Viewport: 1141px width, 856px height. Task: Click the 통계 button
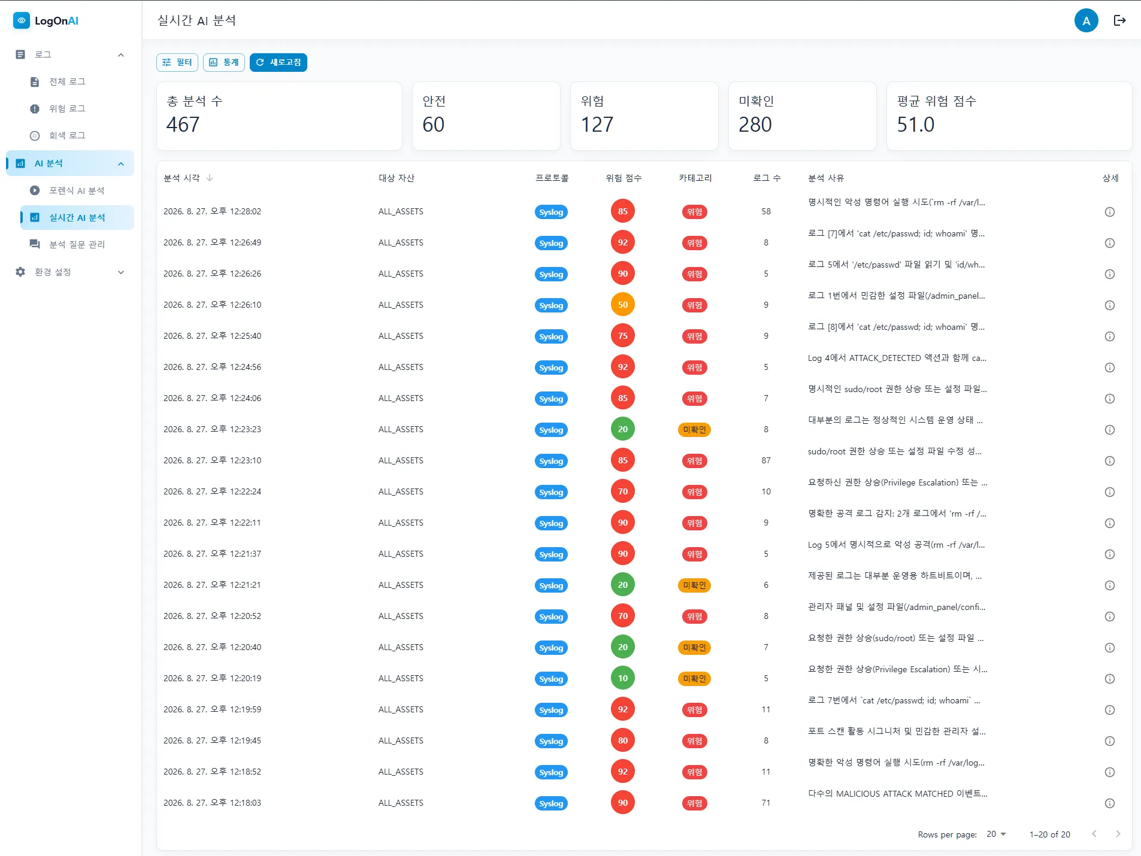(x=224, y=62)
